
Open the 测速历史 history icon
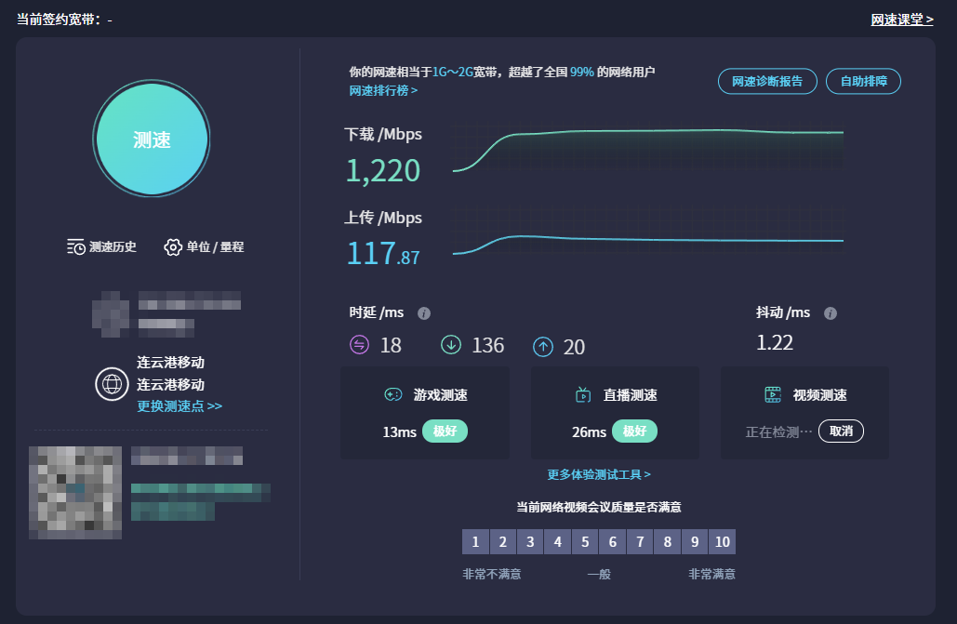[76, 246]
